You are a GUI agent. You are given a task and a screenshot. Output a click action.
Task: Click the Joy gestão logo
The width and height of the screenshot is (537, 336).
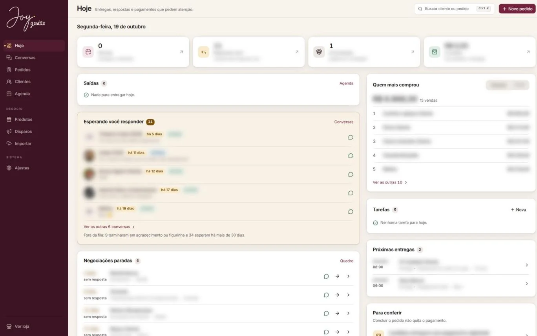pos(26,19)
